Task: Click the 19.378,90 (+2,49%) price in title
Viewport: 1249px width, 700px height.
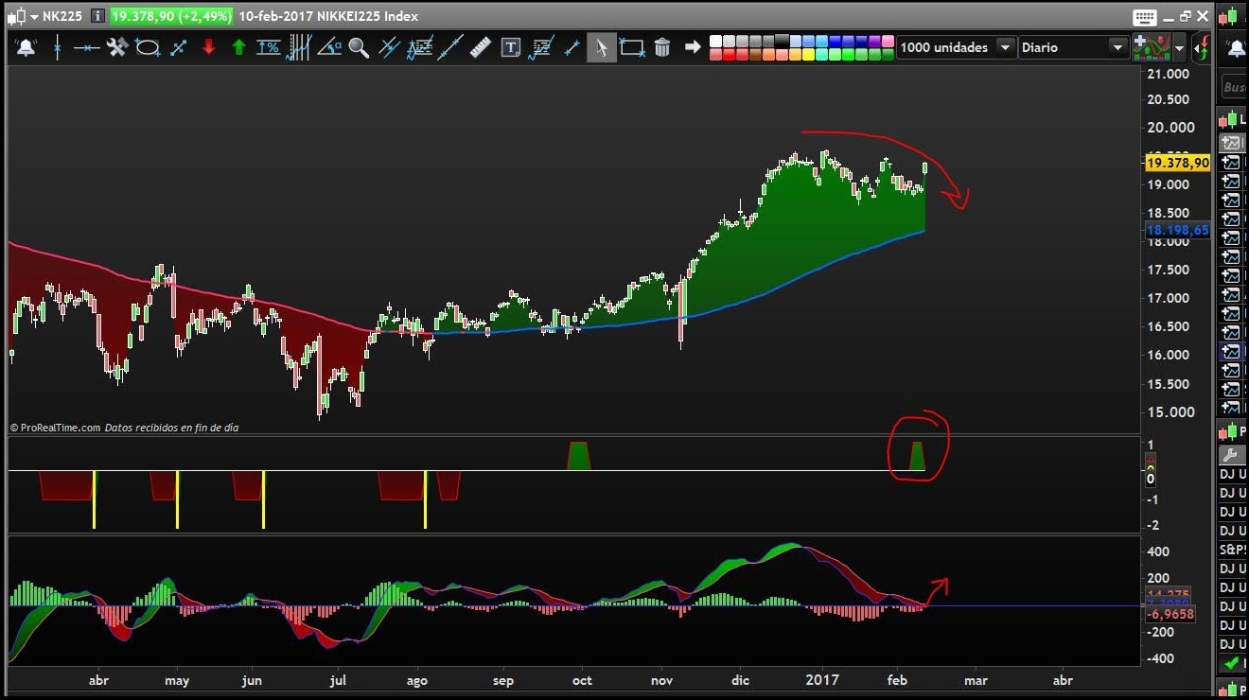Action: point(171,16)
